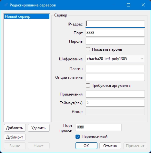
Task: Click the Плагин input field
Action: (x=115, y=69)
